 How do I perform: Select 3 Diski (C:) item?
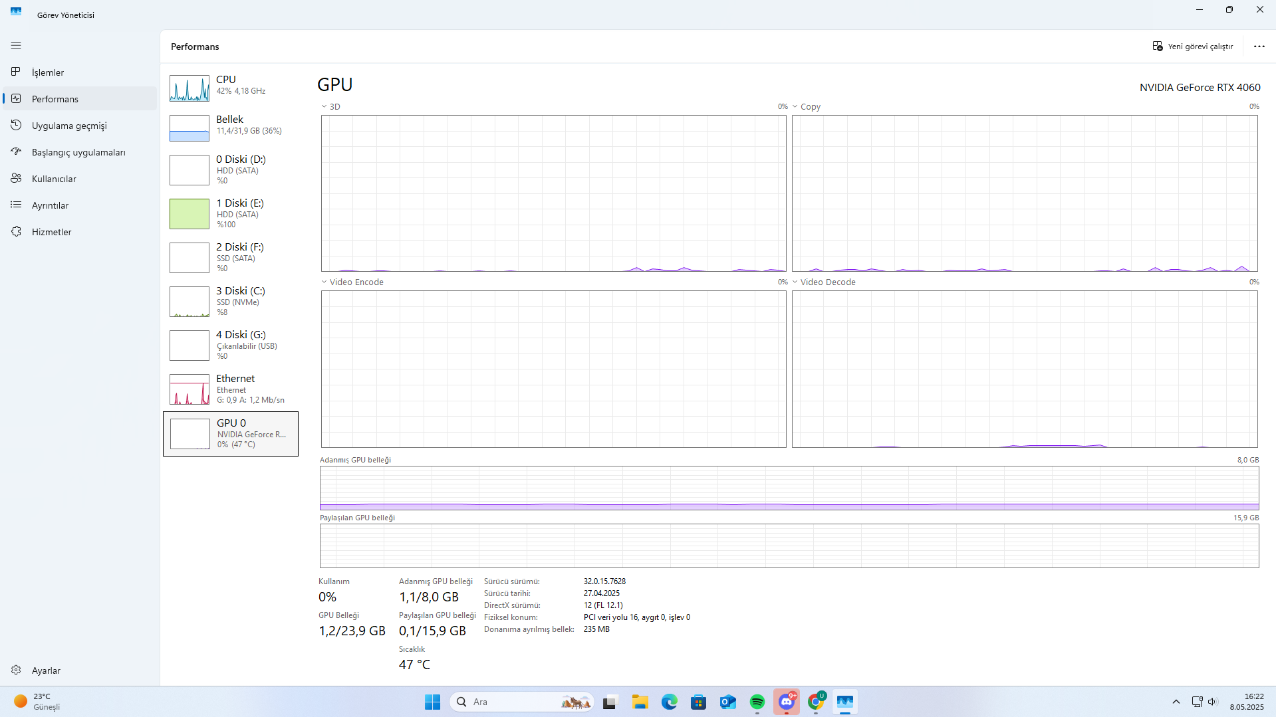(x=231, y=302)
